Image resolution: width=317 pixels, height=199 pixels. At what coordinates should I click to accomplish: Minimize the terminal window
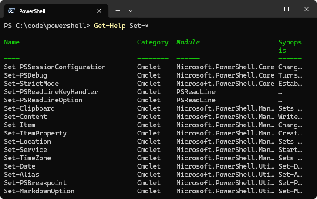[x=266, y=10]
